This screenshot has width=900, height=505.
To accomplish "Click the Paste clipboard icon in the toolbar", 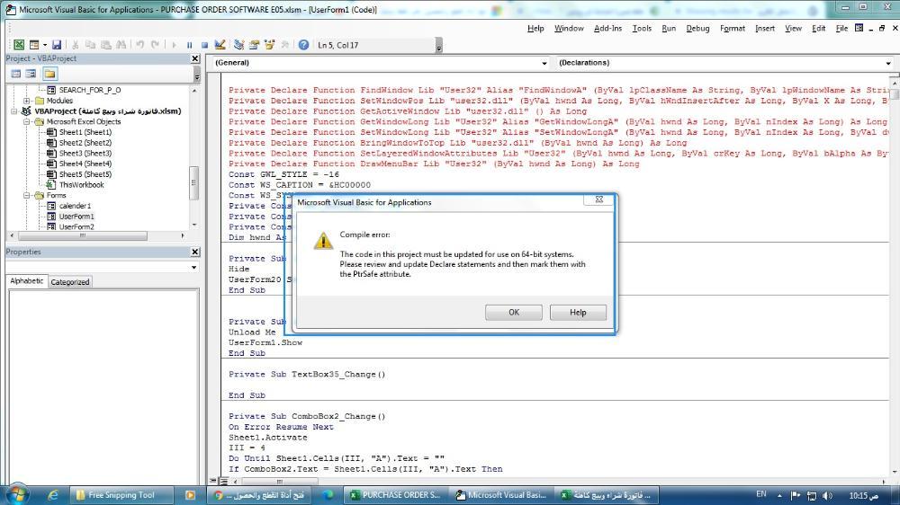I will click(105, 45).
